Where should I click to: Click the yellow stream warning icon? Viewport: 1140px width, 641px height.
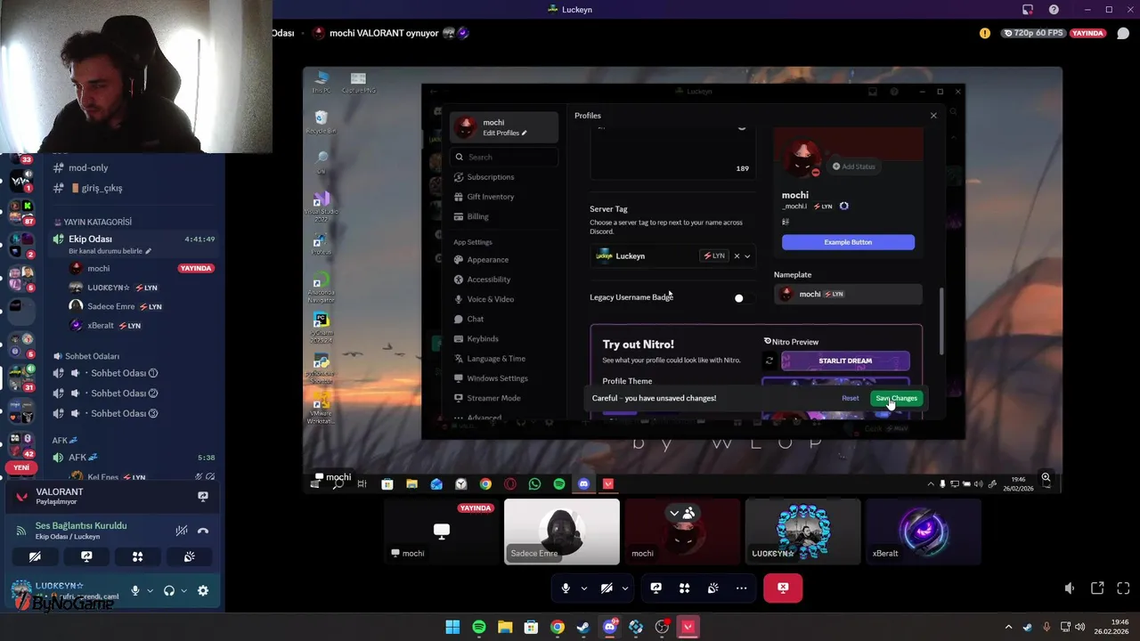point(985,33)
